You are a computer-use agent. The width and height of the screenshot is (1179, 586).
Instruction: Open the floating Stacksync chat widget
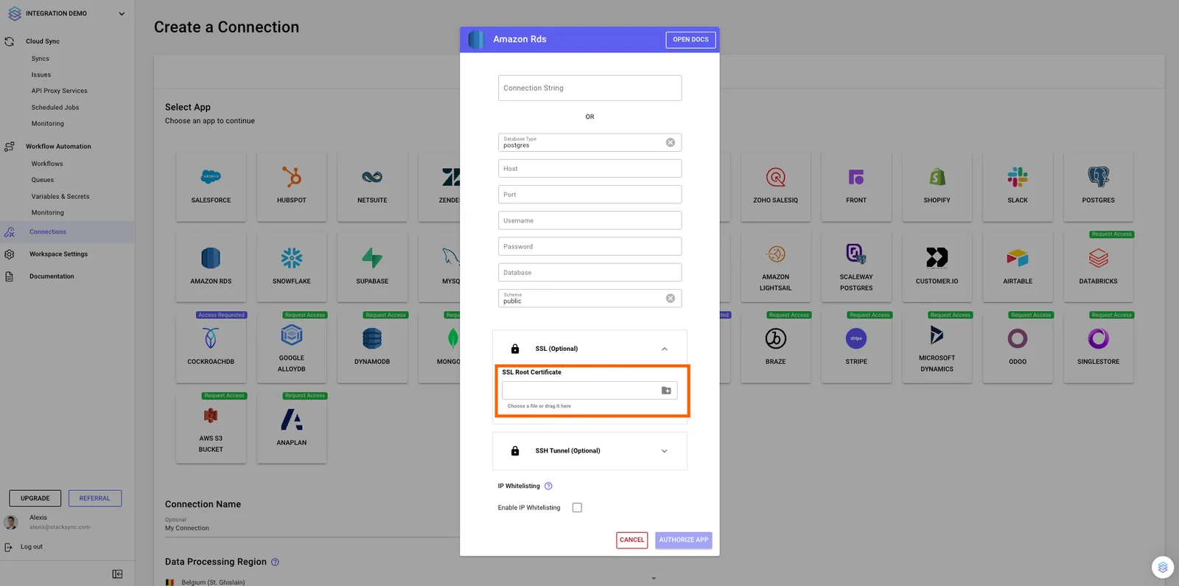1163,567
